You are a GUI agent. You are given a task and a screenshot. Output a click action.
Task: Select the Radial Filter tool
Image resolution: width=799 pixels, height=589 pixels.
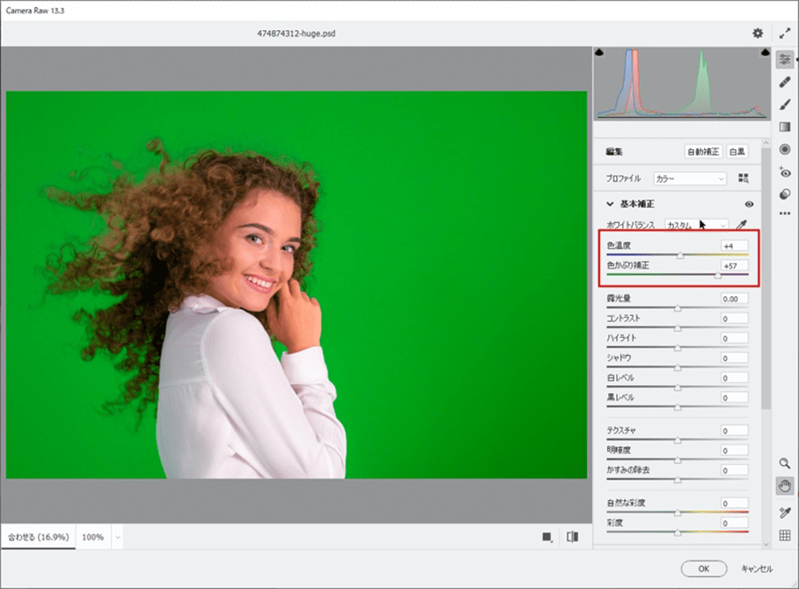click(785, 149)
